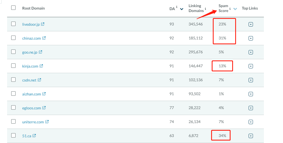Select the 295,676 linking domains value
Viewport: 283px width, 143px height.
[196, 52]
